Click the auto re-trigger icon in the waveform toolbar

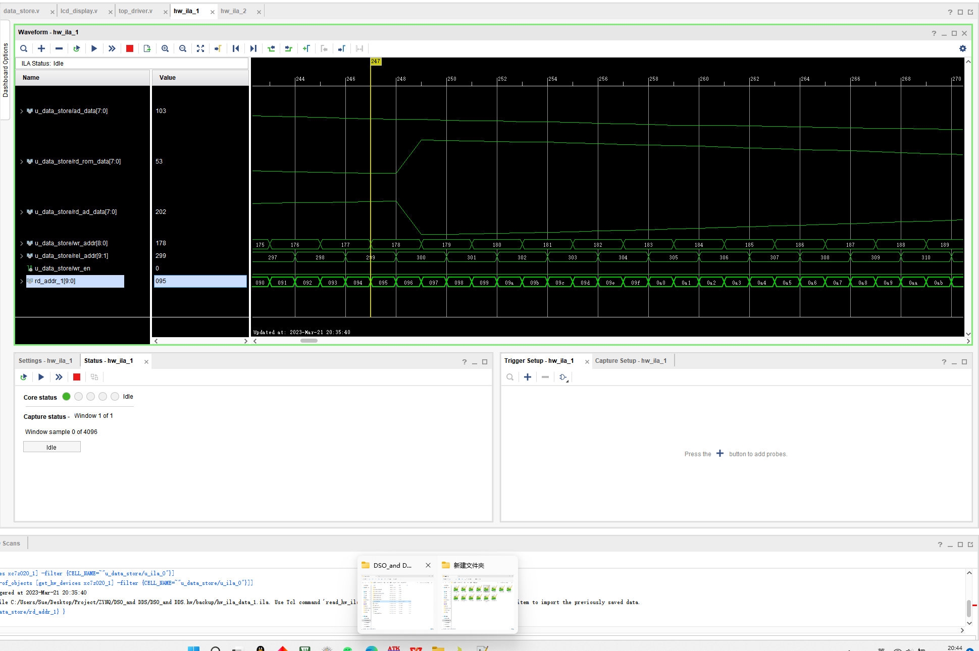(x=76, y=48)
